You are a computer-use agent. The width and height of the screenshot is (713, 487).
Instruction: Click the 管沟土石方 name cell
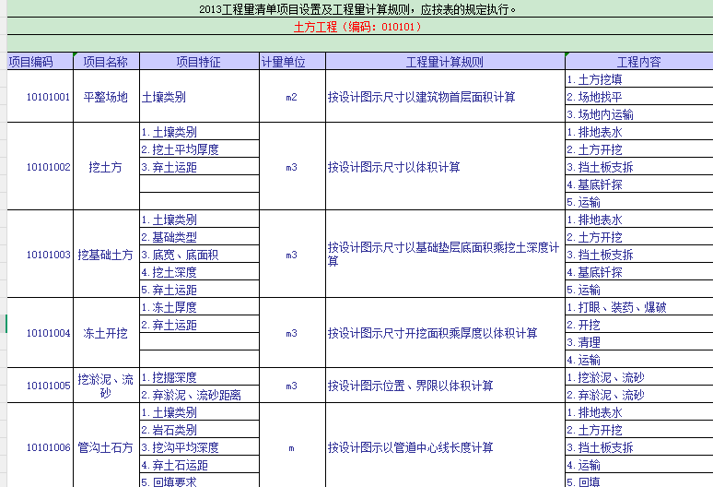106,447
